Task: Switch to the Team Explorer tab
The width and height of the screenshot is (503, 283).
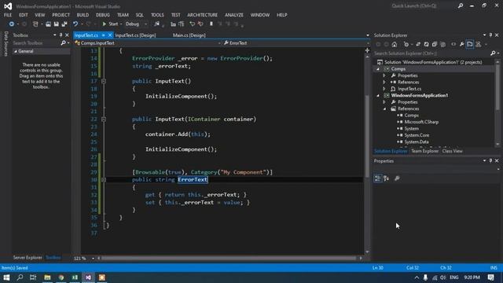Action: point(424,151)
